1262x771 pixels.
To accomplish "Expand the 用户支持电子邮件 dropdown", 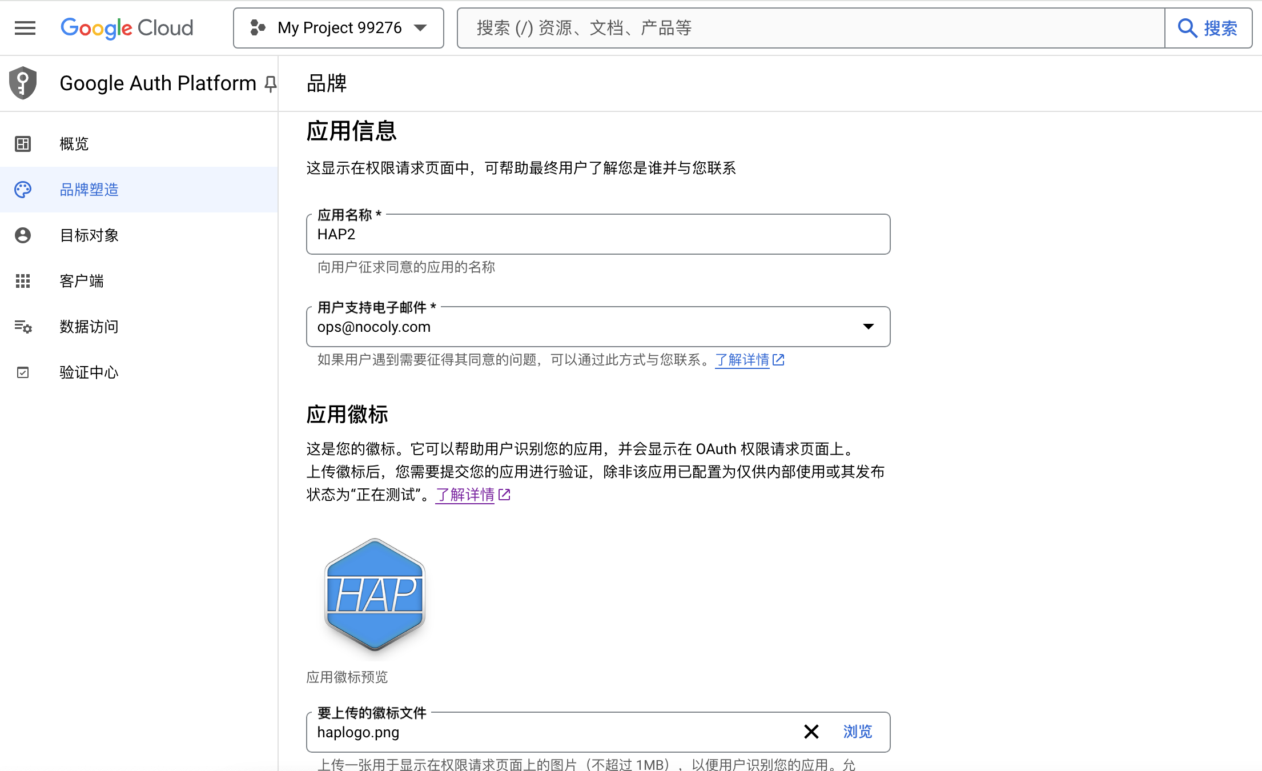I will pos(598,327).
